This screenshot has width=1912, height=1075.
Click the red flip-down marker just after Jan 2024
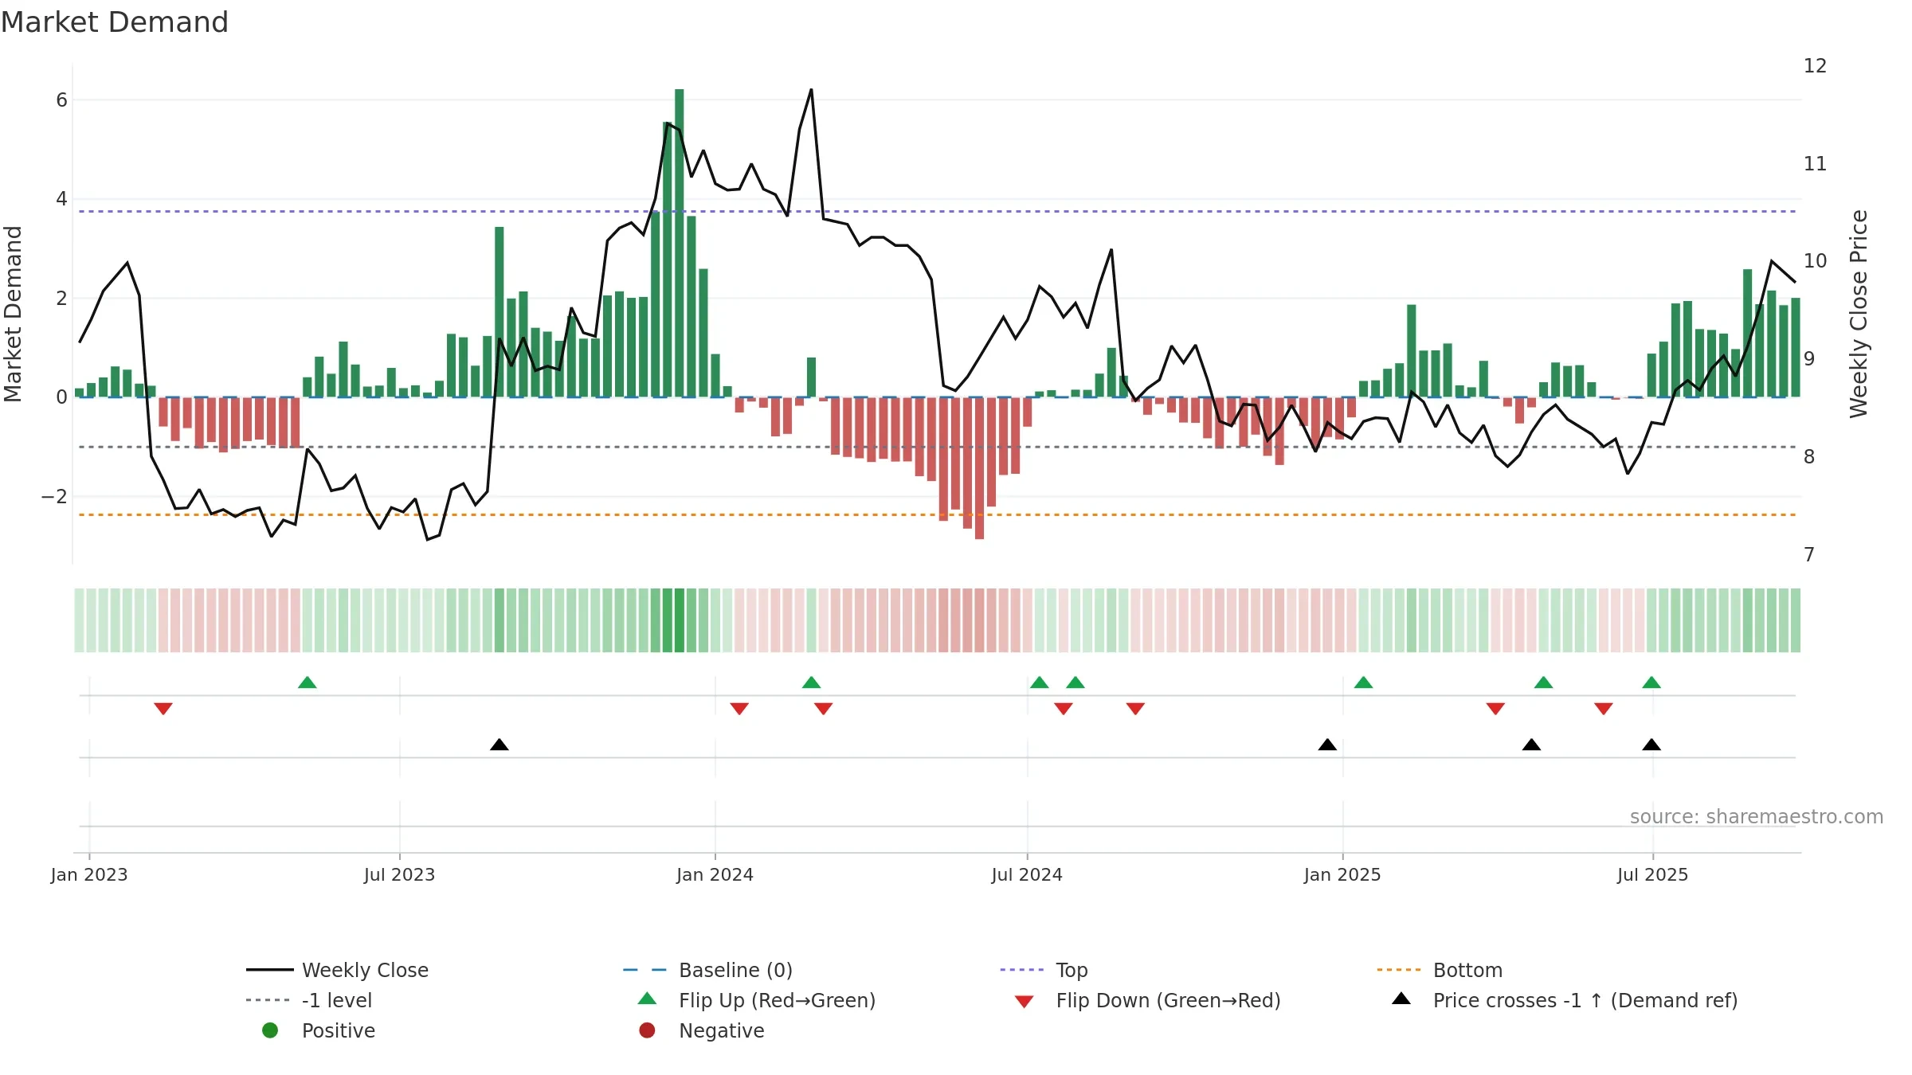pyautogui.click(x=739, y=709)
